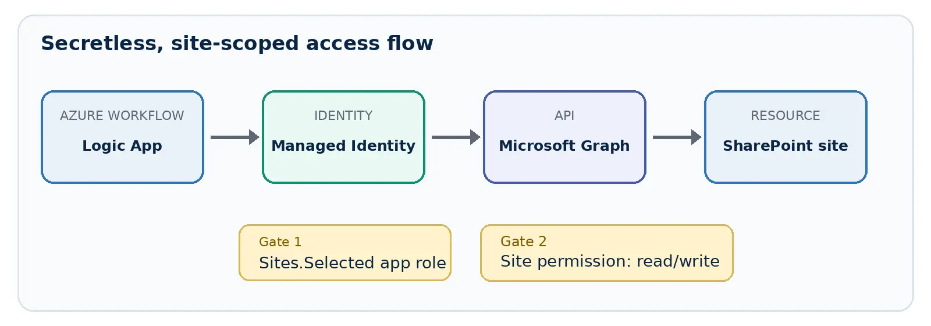Image resolution: width=931 pixels, height=326 pixels.
Task: Select the Logic App box
Action: click(x=122, y=137)
